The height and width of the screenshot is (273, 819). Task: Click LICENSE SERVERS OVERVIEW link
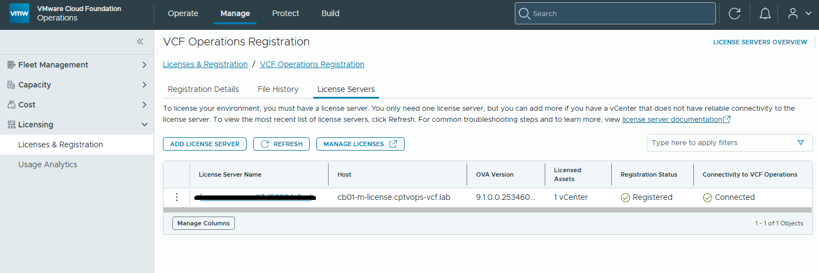(x=760, y=42)
